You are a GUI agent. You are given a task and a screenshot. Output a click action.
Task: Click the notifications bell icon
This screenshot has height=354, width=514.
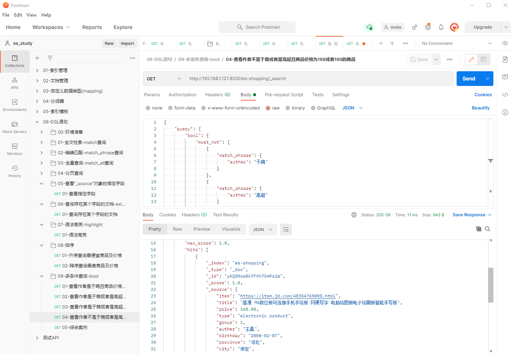click(x=441, y=27)
